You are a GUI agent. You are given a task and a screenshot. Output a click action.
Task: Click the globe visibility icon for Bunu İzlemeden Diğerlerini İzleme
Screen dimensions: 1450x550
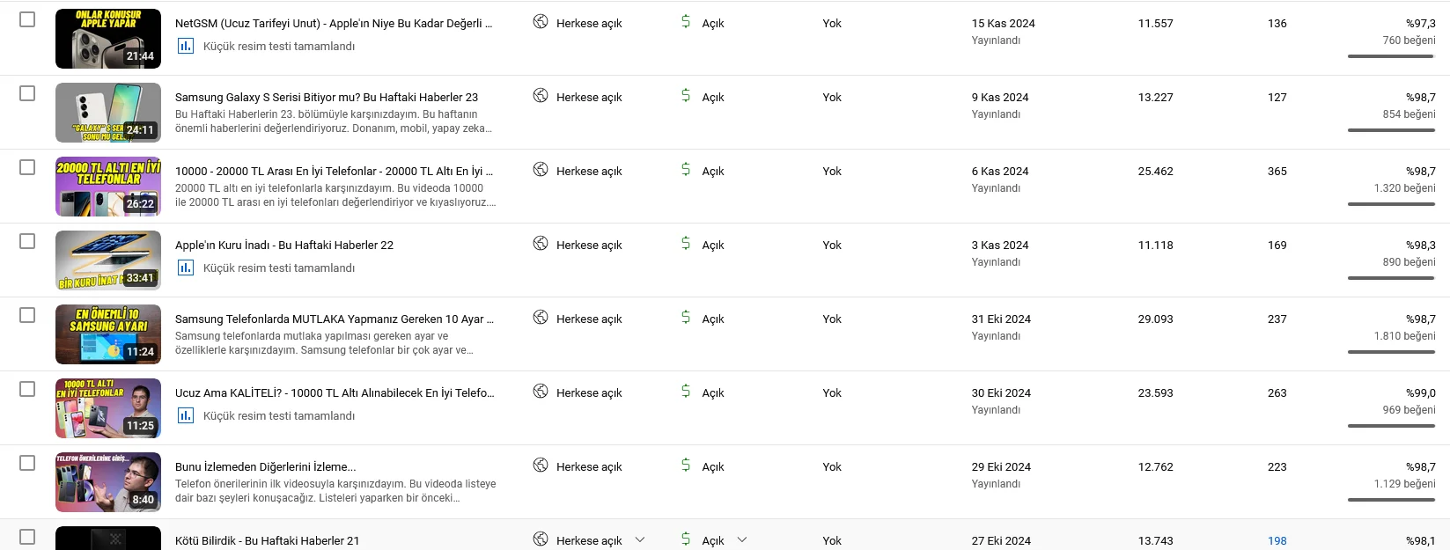tap(541, 466)
